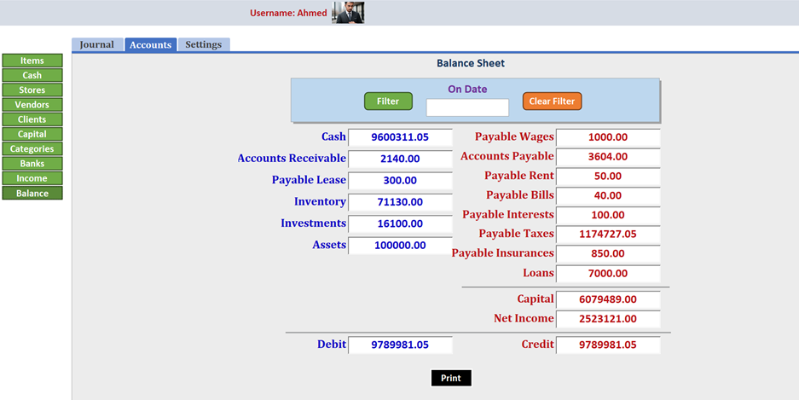Select the Debit total 9789981.05

[400, 345]
